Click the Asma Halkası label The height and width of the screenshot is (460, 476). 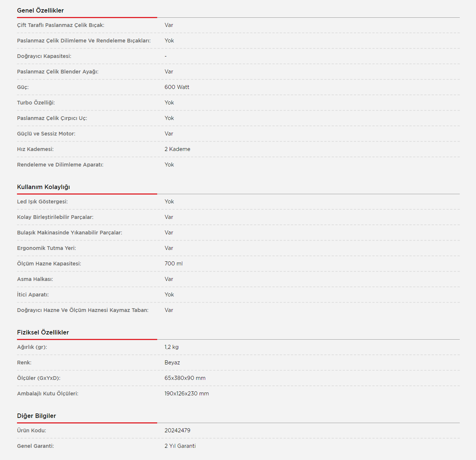[x=35, y=279]
